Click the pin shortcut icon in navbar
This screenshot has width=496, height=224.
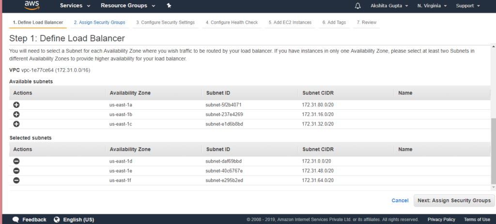(169, 6)
